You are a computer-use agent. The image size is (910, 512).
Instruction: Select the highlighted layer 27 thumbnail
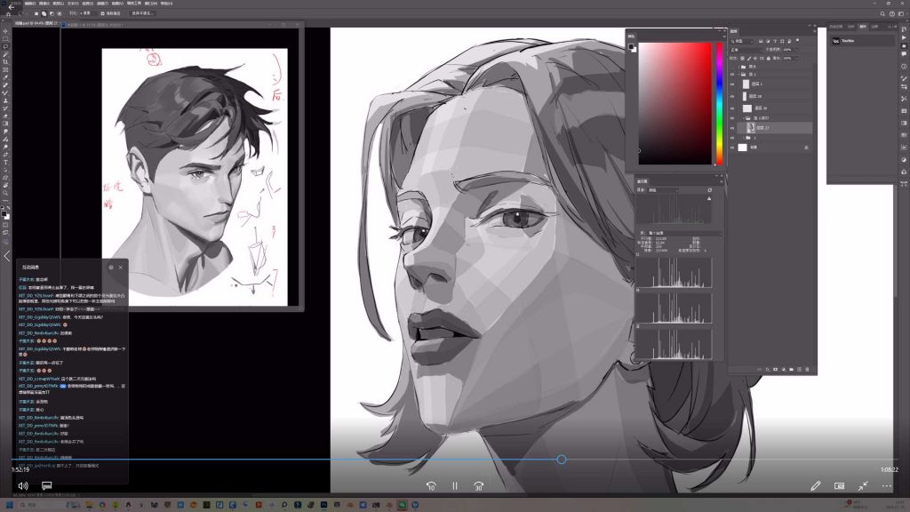[750, 128]
